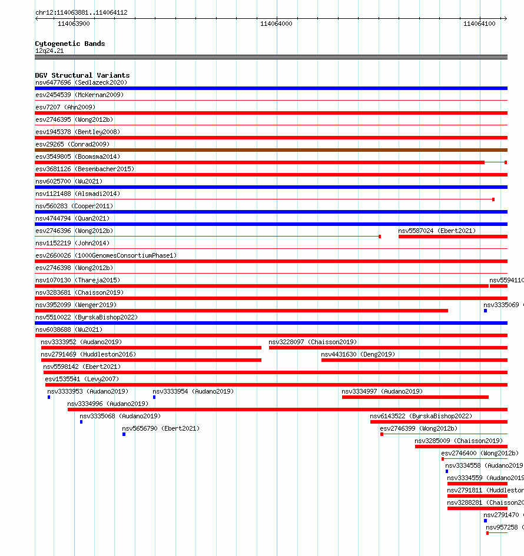524x556 pixels.
Task: Click esv2746396 (Wong2012b) label
Action: click(x=74, y=231)
